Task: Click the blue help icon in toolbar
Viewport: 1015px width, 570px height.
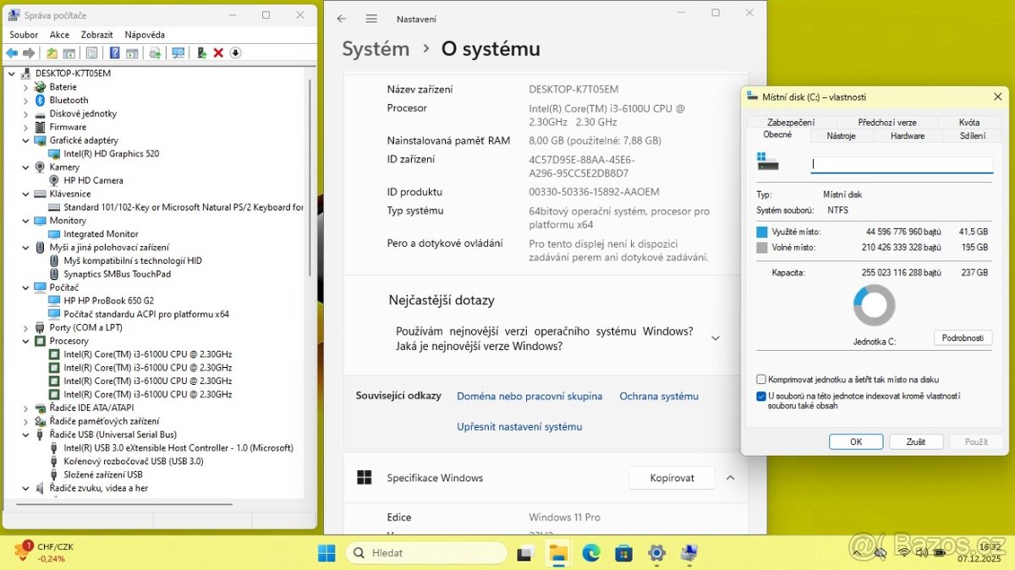Action: pyautogui.click(x=114, y=53)
